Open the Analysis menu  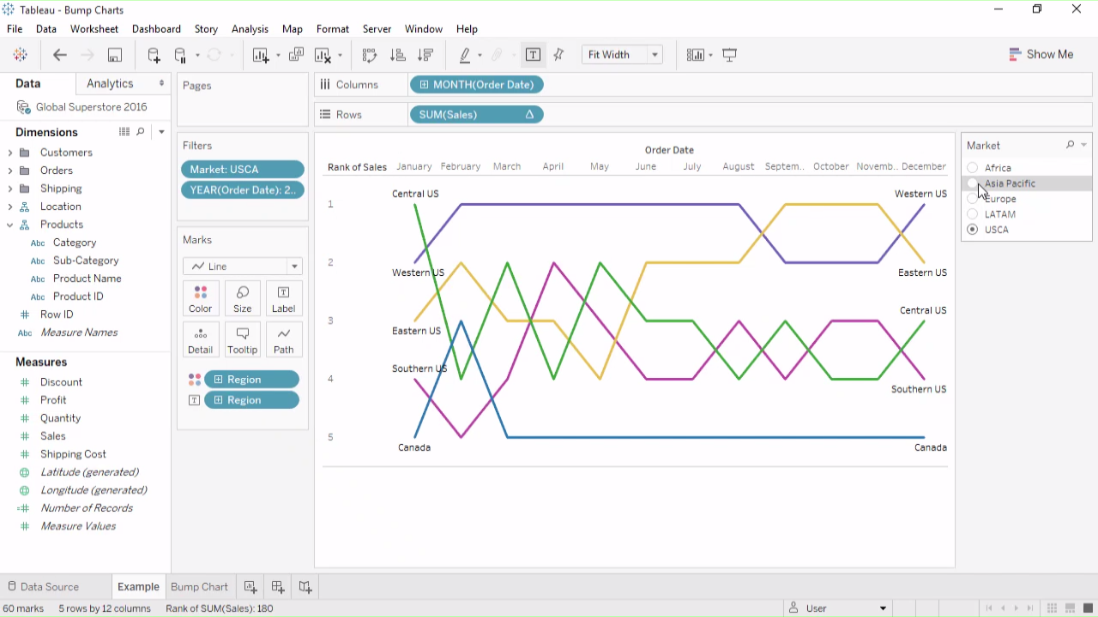click(250, 29)
